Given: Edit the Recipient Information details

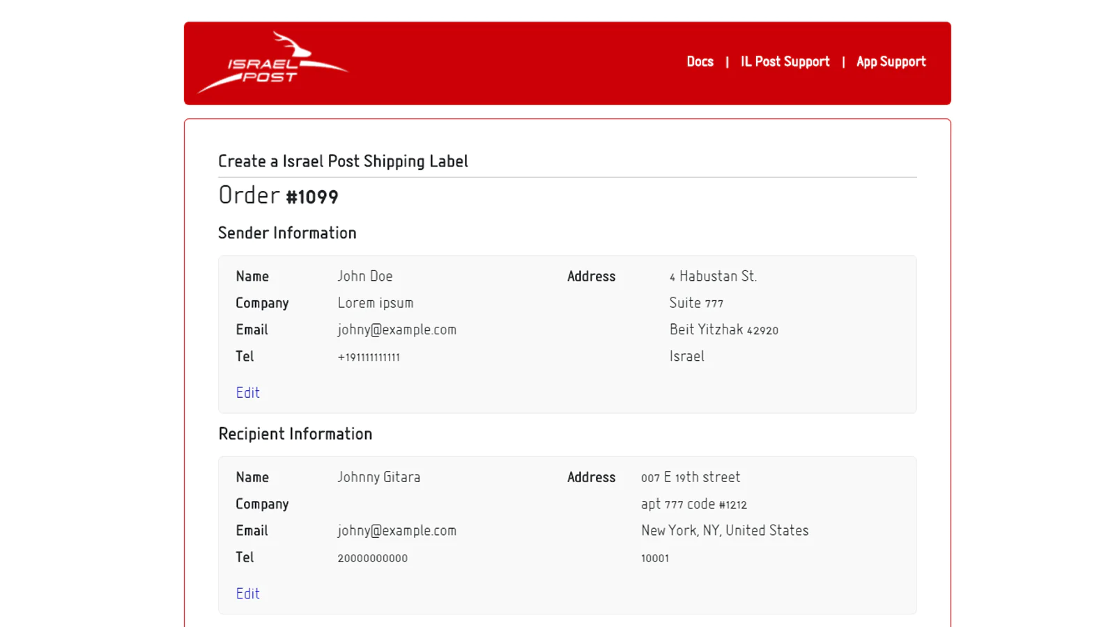Looking at the screenshot, I should tap(247, 594).
